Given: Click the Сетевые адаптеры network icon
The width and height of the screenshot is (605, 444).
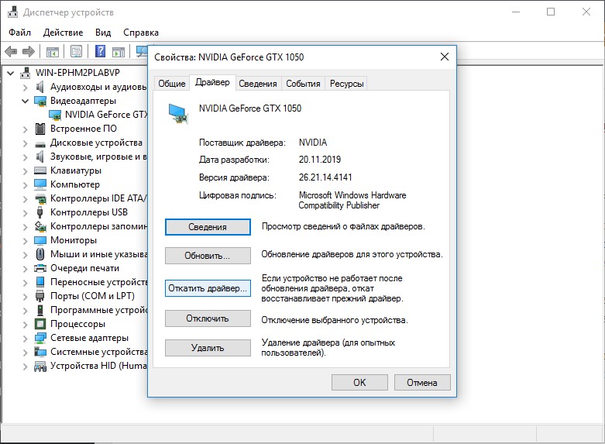Looking at the screenshot, I should tap(40, 338).
